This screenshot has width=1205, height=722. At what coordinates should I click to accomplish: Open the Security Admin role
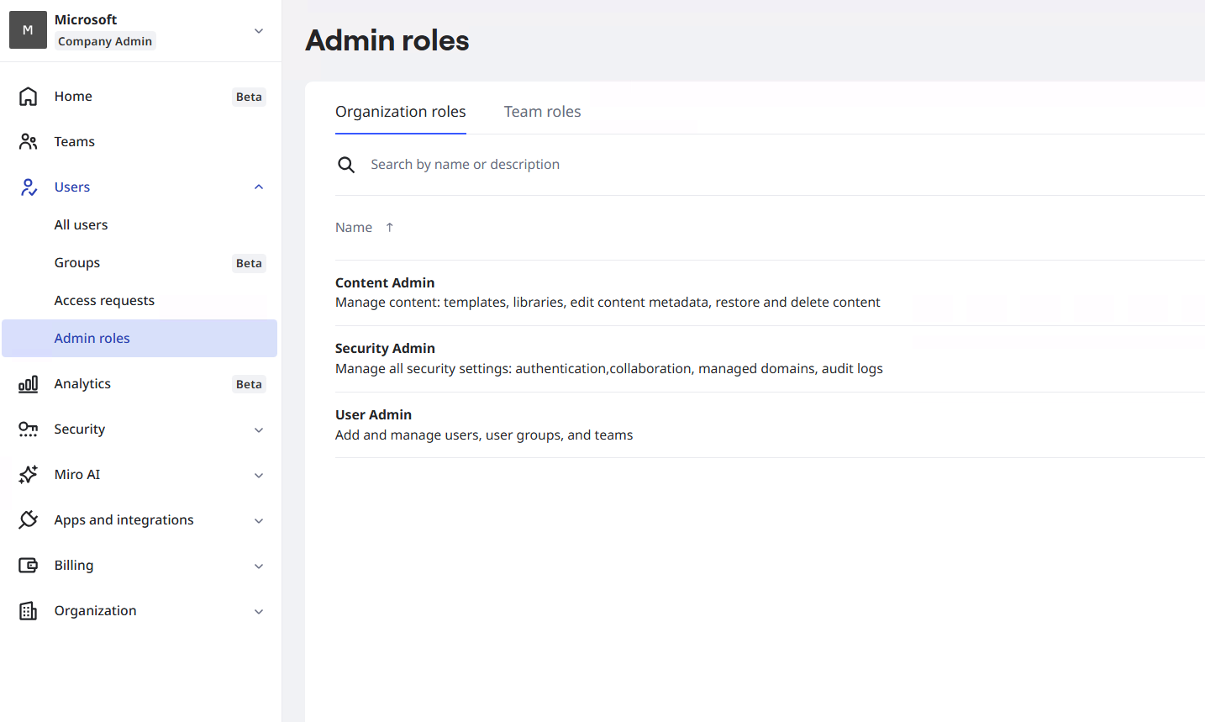(385, 349)
